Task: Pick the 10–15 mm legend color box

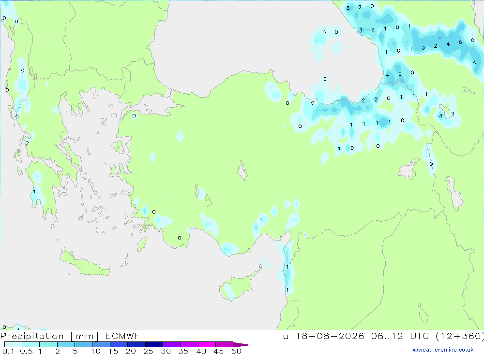Action: pyautogui.click(x=101, y=344)
